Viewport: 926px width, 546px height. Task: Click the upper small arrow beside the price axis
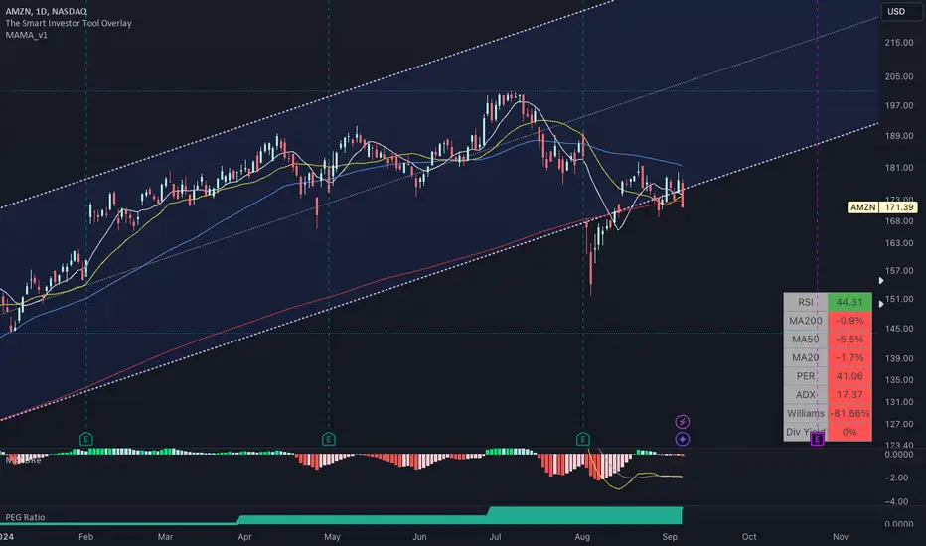tap(881, 280)
